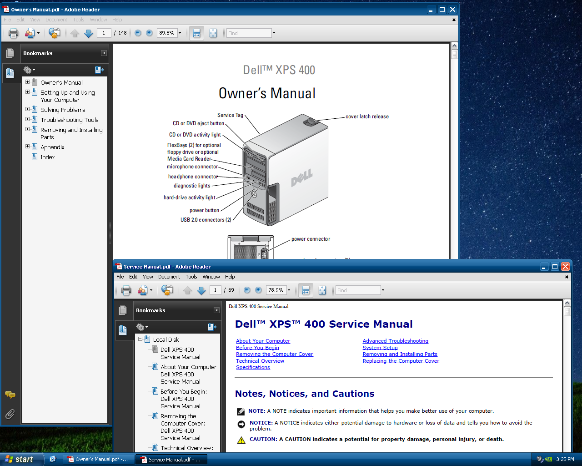Open System Setup link
The height and width of the screenshot is (466, 582).
pyautogui.click(x=380, y=348)
